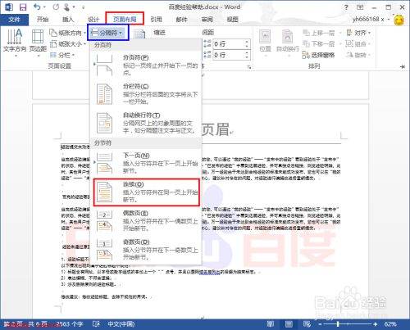Viewport: 410px width, 330px height.
Task: Click the Redo icon in title bar
Action: pyautogui.click(x=56, y=7)
